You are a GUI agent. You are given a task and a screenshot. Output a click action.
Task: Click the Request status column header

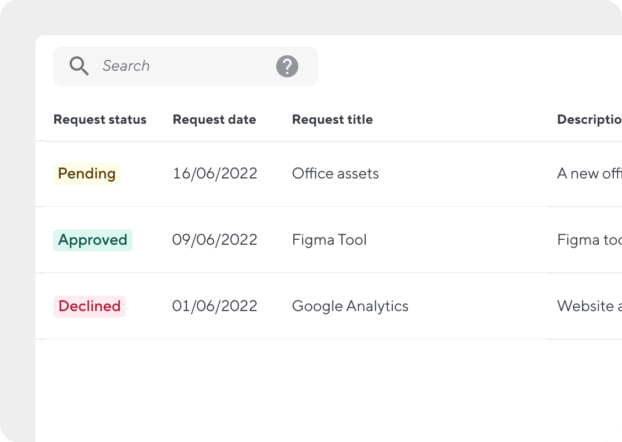pos(100,119)
